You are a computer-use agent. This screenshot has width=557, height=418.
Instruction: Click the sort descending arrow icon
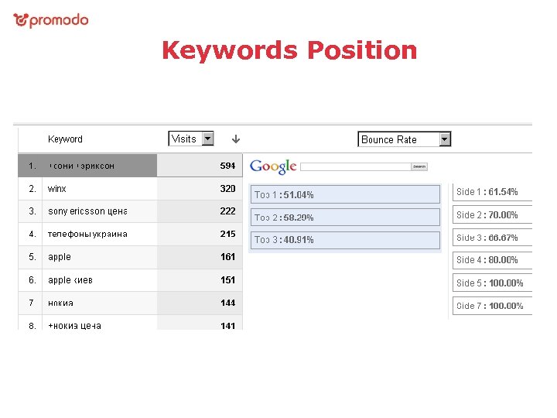point(235,139)
